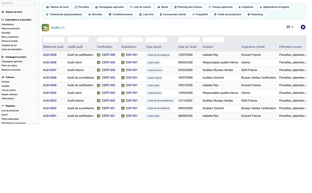Viewport: 312px width, 193px height.
Task: Open Rotations culturales in sidebar
Action: coord(11,70)
